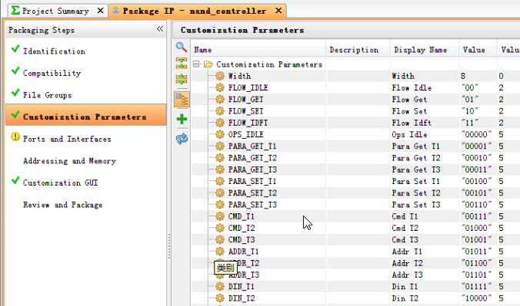Go to the Review and Package step

pos(62,205)
